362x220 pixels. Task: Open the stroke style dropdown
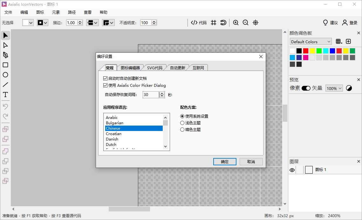coord(92,23)
